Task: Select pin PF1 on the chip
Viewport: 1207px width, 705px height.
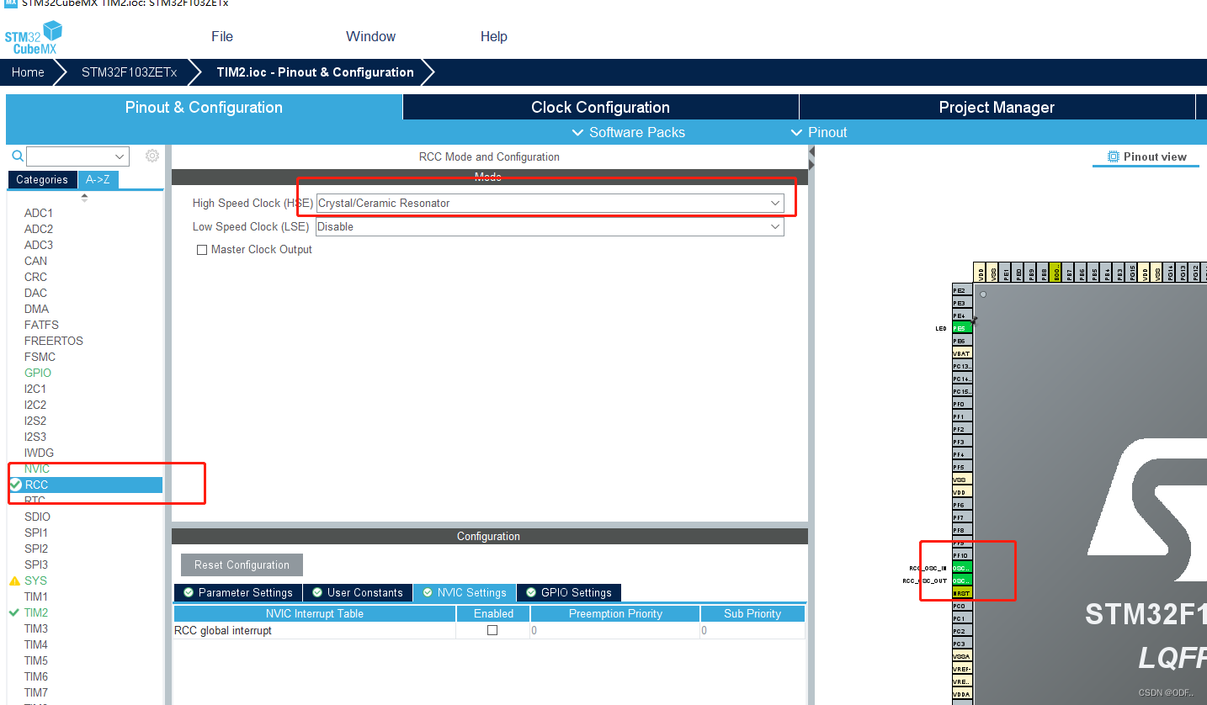Action: pos(962,416)
